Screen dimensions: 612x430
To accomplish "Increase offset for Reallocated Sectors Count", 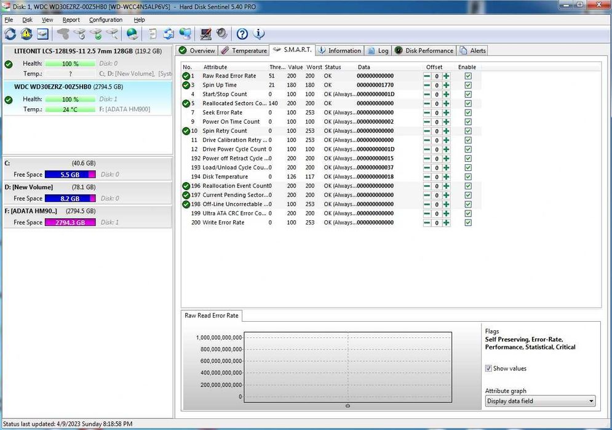I will point(446,103).
